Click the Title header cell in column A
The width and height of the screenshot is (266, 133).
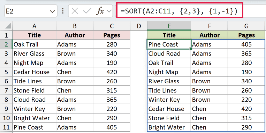click(x=34, y=35)
